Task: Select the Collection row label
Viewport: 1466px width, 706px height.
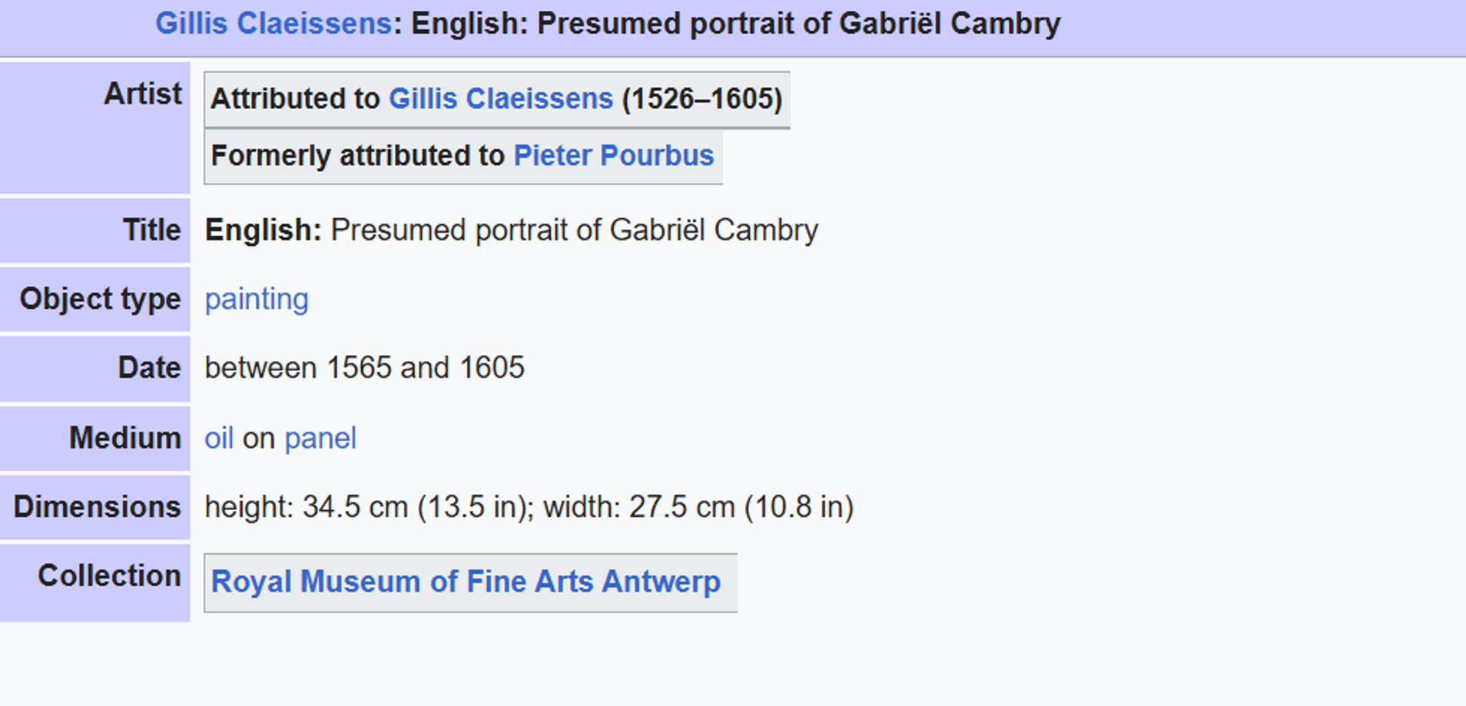Action: point(110,575)
